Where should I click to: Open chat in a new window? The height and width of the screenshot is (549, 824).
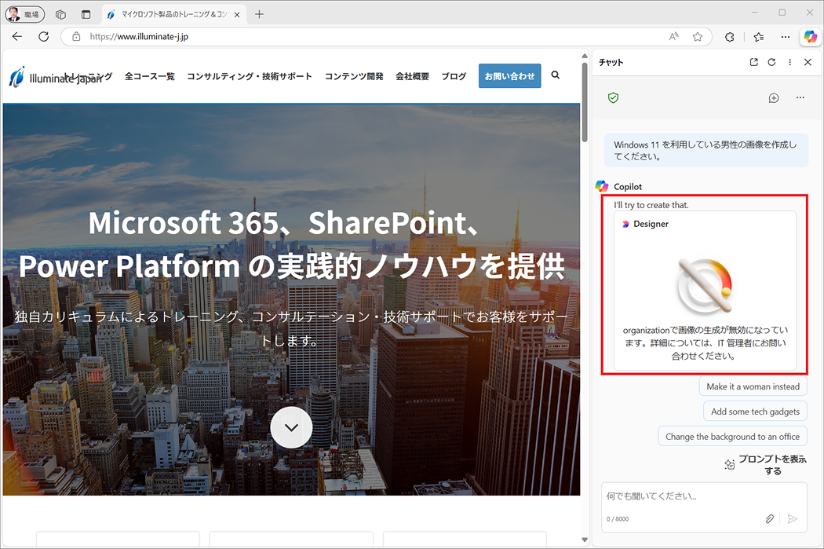pos(754,62)
